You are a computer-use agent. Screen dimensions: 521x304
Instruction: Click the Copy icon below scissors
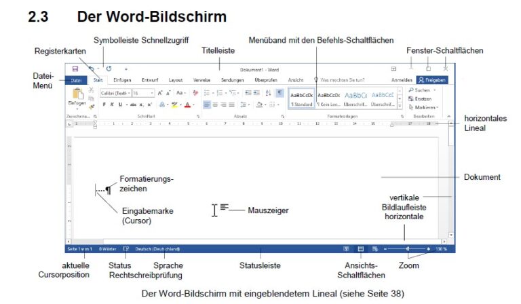[x=92, y=98]
